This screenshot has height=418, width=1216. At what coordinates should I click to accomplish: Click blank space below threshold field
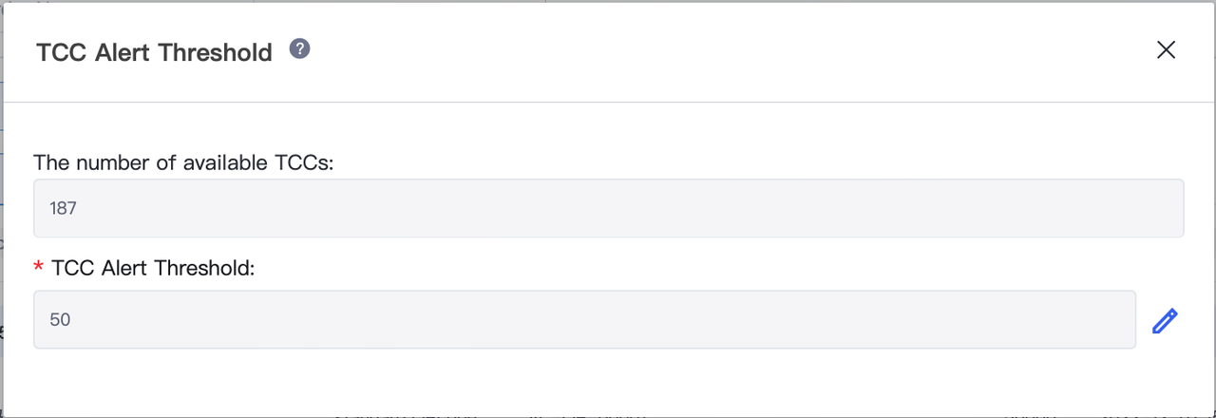(x=608, y=382)
